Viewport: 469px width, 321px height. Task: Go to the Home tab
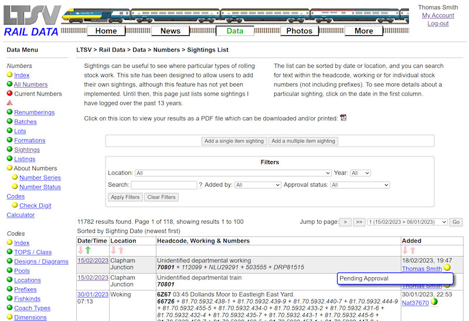(x=106, y=31)
